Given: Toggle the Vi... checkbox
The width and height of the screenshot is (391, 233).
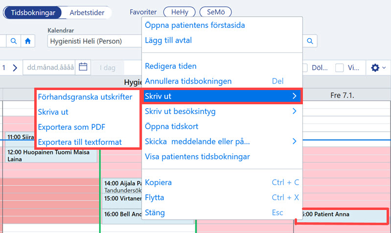Looking at the screenshot, I should [340, 68].
